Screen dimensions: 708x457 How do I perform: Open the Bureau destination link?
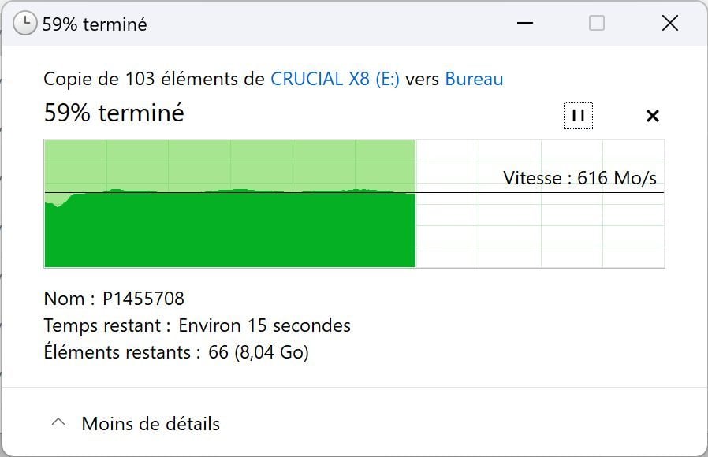pyautogui.click(x=474, y=79)
